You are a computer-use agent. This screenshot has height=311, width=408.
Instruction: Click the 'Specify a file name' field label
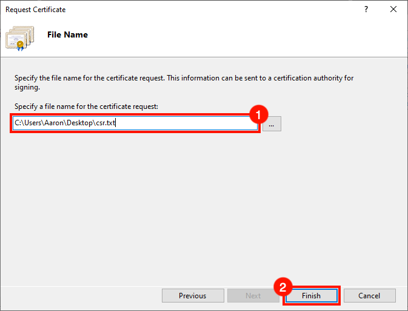coord(85,106)
